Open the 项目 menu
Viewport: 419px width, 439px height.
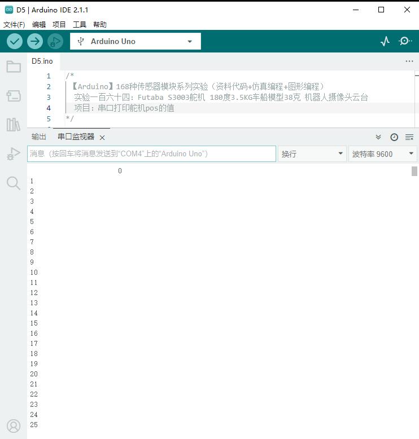[59, 25]
